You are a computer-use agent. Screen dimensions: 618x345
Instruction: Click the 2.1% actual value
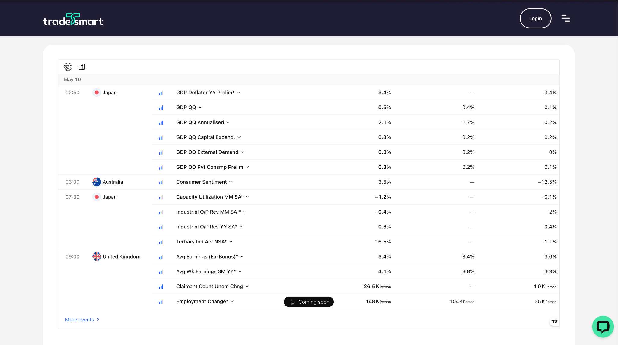tap(385, 122)
